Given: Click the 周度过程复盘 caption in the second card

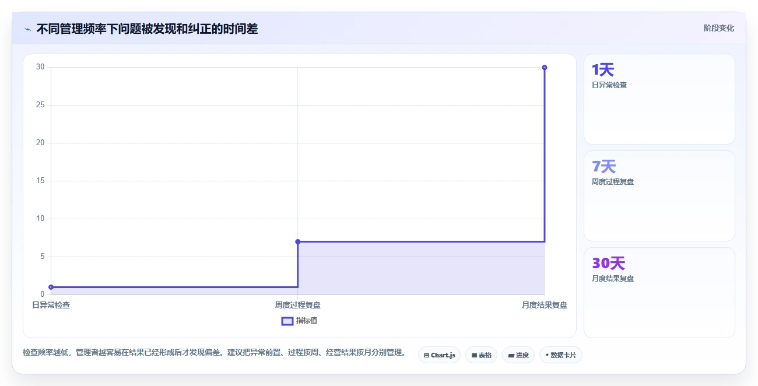Looking at the screenshot, I should (x=613, y=182).
